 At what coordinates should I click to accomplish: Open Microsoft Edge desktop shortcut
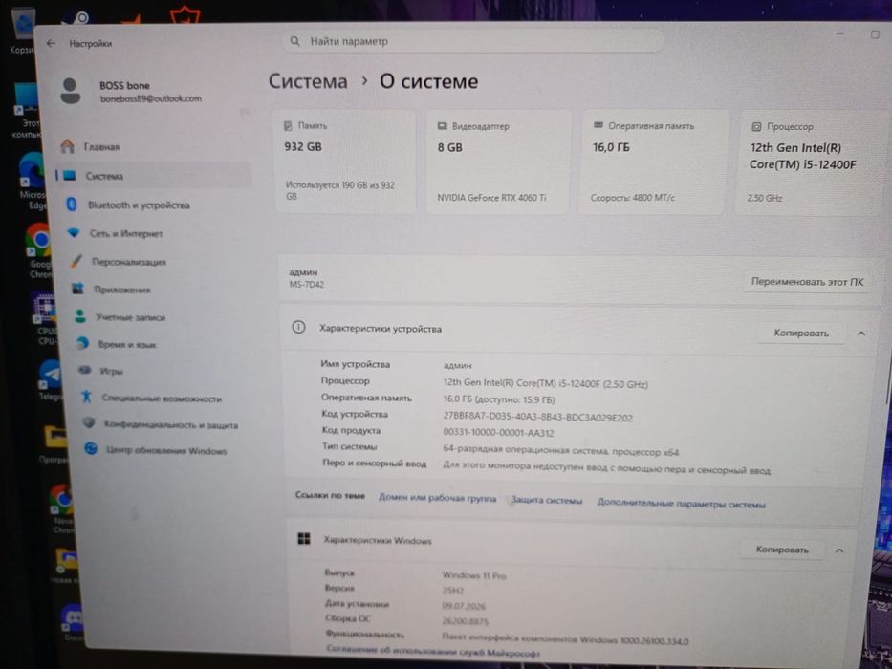32,181
